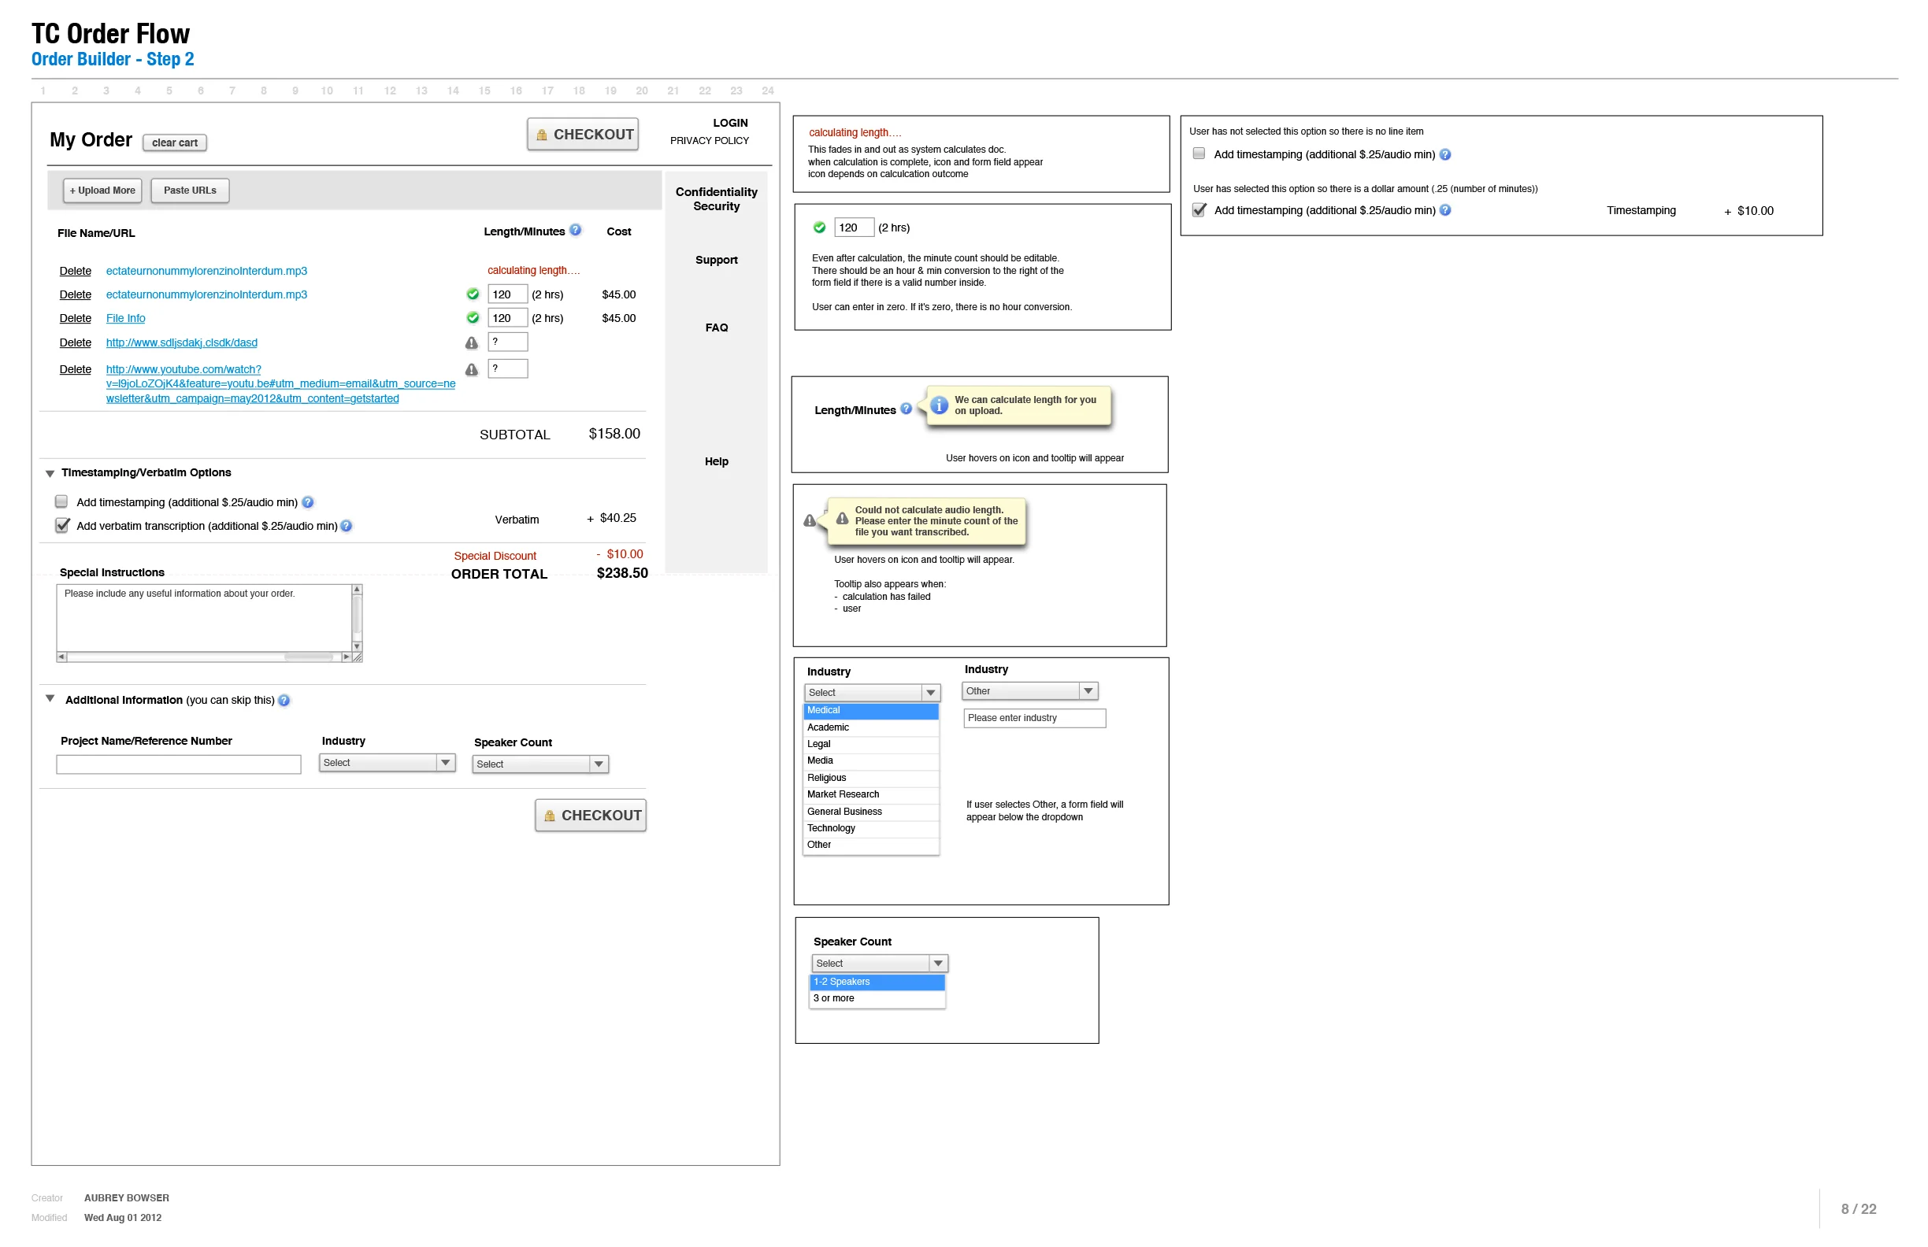Click the help icon next to Length/Minutes header
1928x1247 pixels.
(x=576, y=231)
